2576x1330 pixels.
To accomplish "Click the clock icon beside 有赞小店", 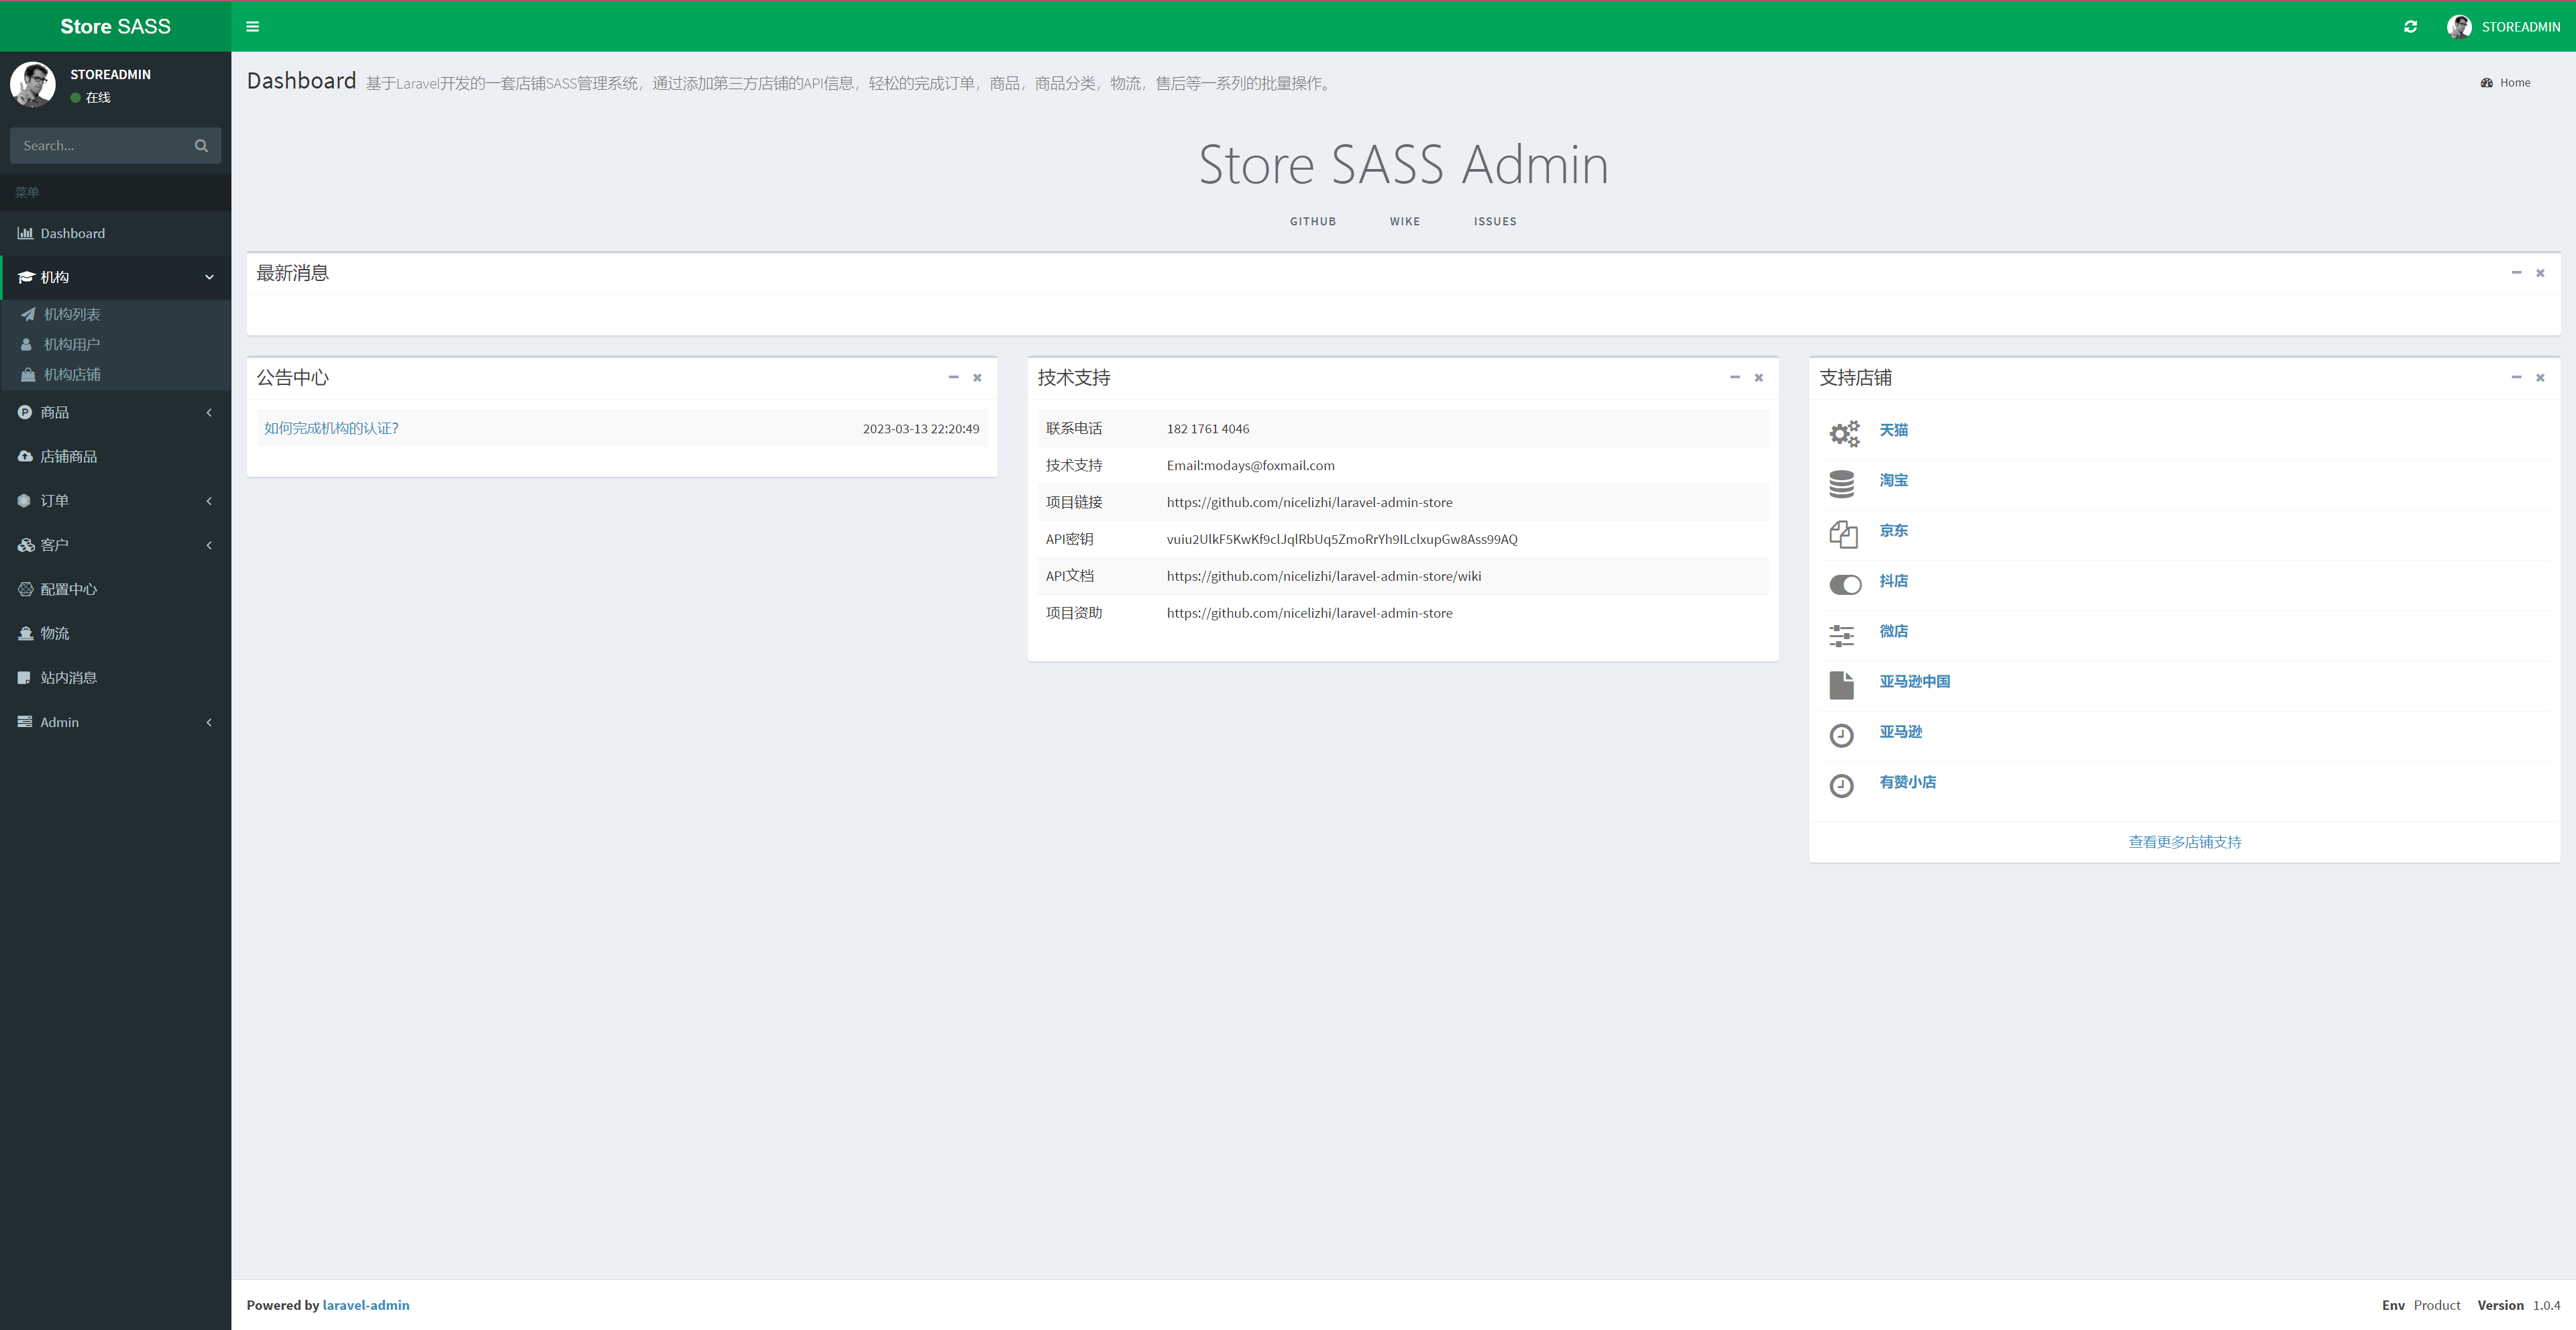I will point(1841,786).
